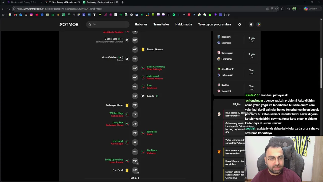Switch to the Pixelkit Kick Overlay tab

tap(25, 2)
